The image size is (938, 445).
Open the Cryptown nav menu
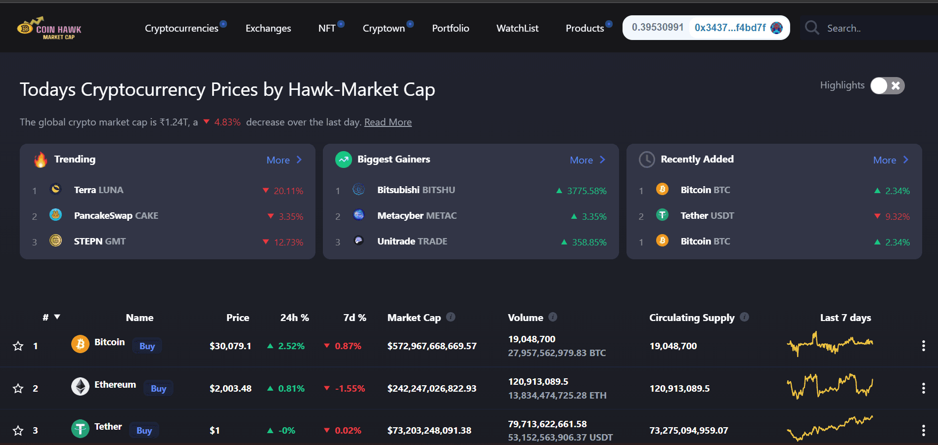coord(384,28)
